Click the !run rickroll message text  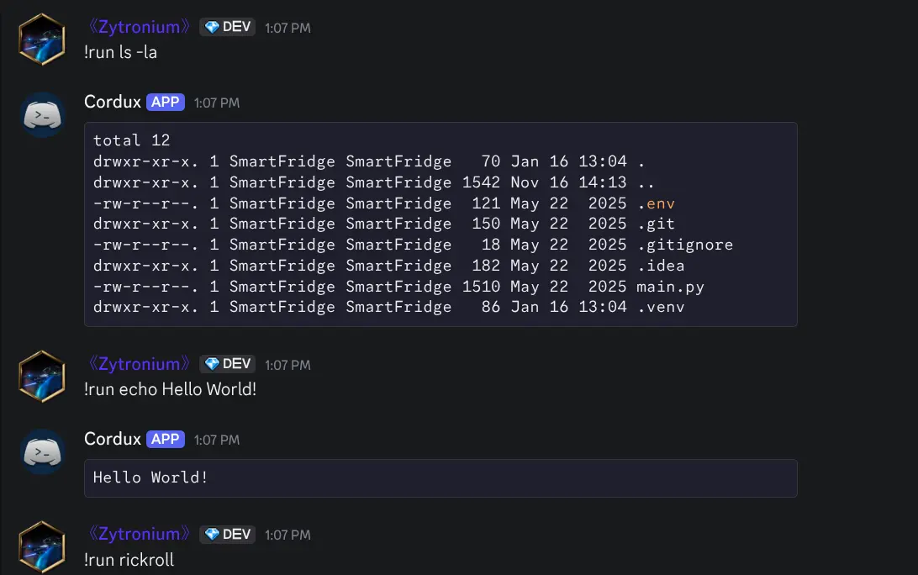point(130,559)
